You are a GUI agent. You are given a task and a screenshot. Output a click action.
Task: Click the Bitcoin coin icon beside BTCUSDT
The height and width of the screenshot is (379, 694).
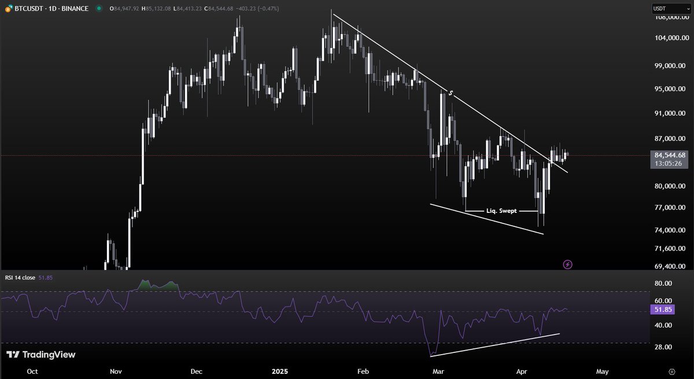(x=8, y=9)
